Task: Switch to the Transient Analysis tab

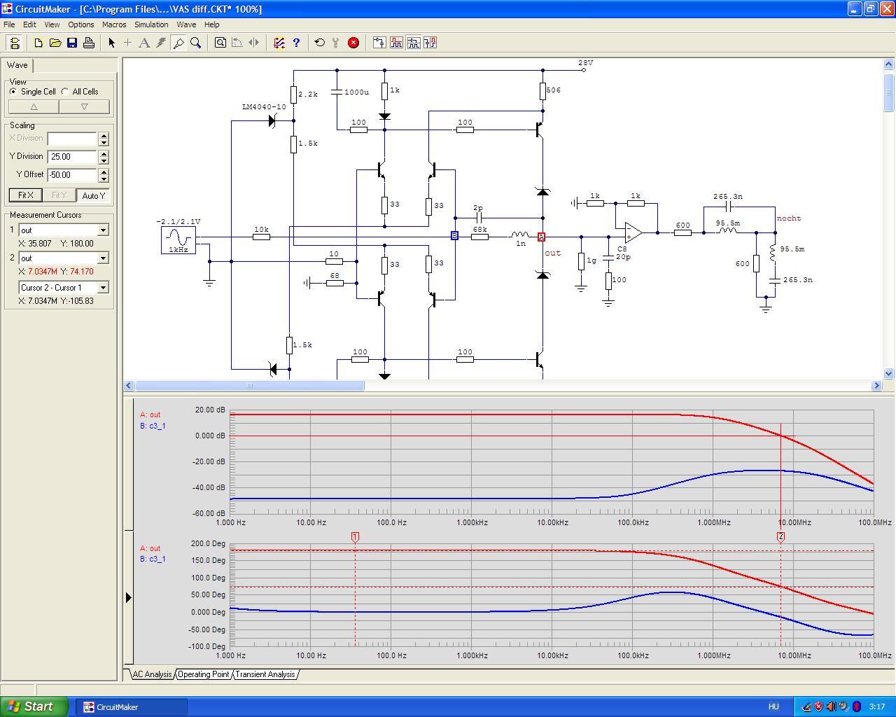Action: point(265,674)
